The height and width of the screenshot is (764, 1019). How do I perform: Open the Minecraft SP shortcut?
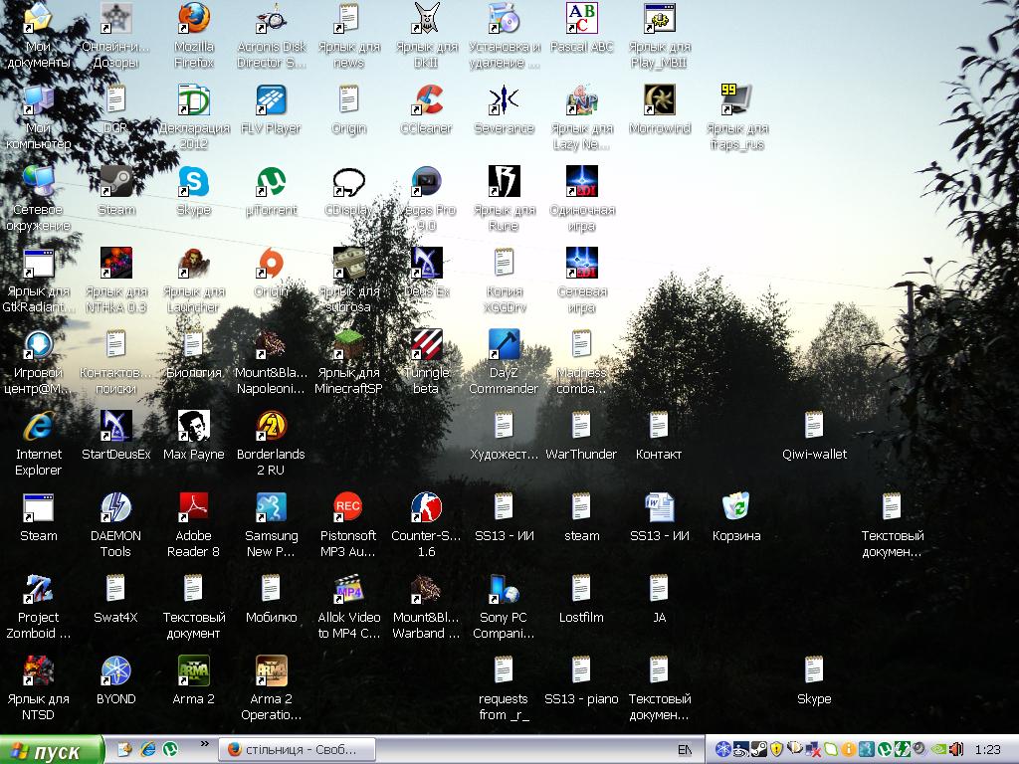(x=349, y=362)
